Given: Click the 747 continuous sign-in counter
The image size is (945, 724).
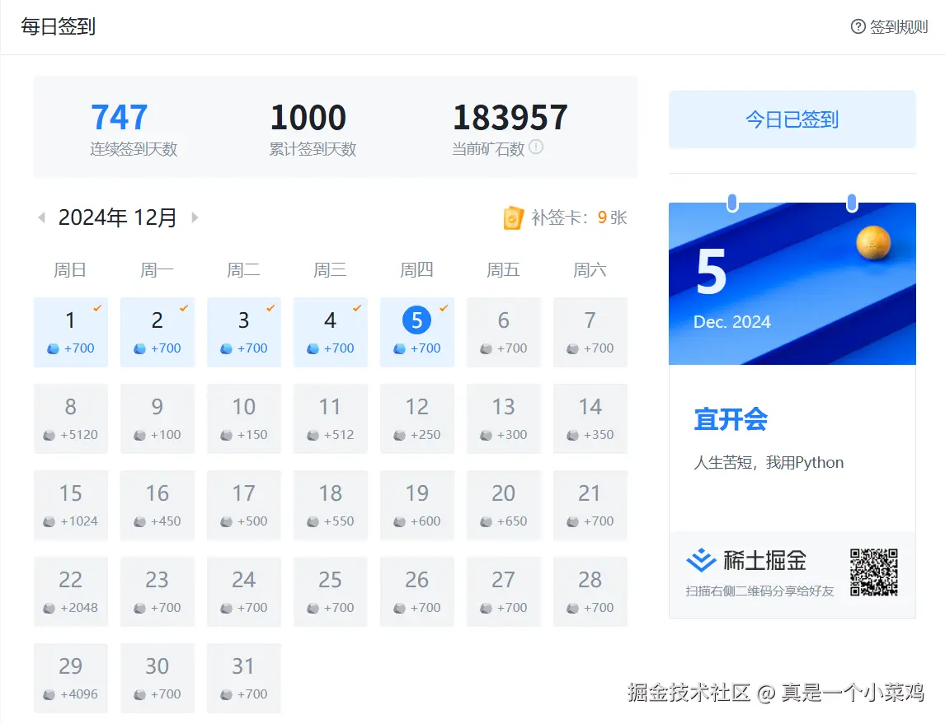Looking at the screenshot, I should pos(119,116).
